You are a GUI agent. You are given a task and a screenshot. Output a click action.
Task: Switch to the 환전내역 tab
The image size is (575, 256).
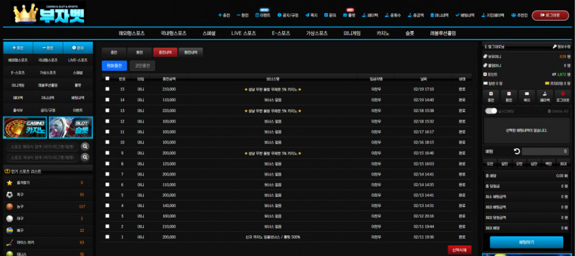pos(191,52)
